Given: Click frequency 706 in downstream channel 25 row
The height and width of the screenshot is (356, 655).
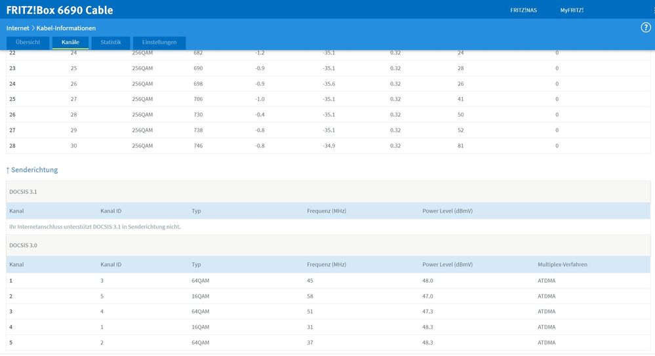Looking at the screenshot, I should (x=198, y=100).
